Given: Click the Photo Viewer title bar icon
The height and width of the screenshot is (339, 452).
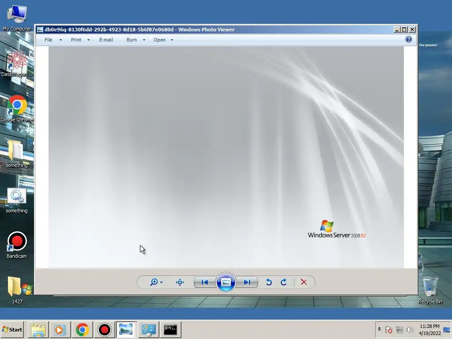Looking at the screenshot, I should pyautogui.click(x=40, y=30).
